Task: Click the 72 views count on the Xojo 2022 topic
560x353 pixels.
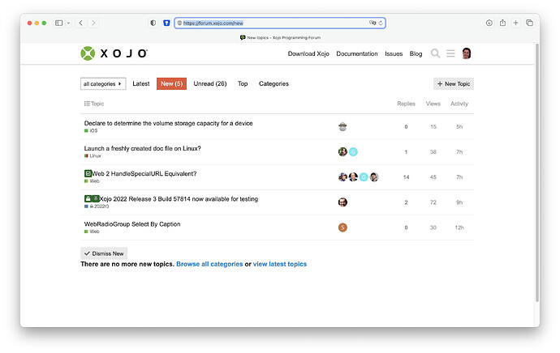Action: pos(433,202)
